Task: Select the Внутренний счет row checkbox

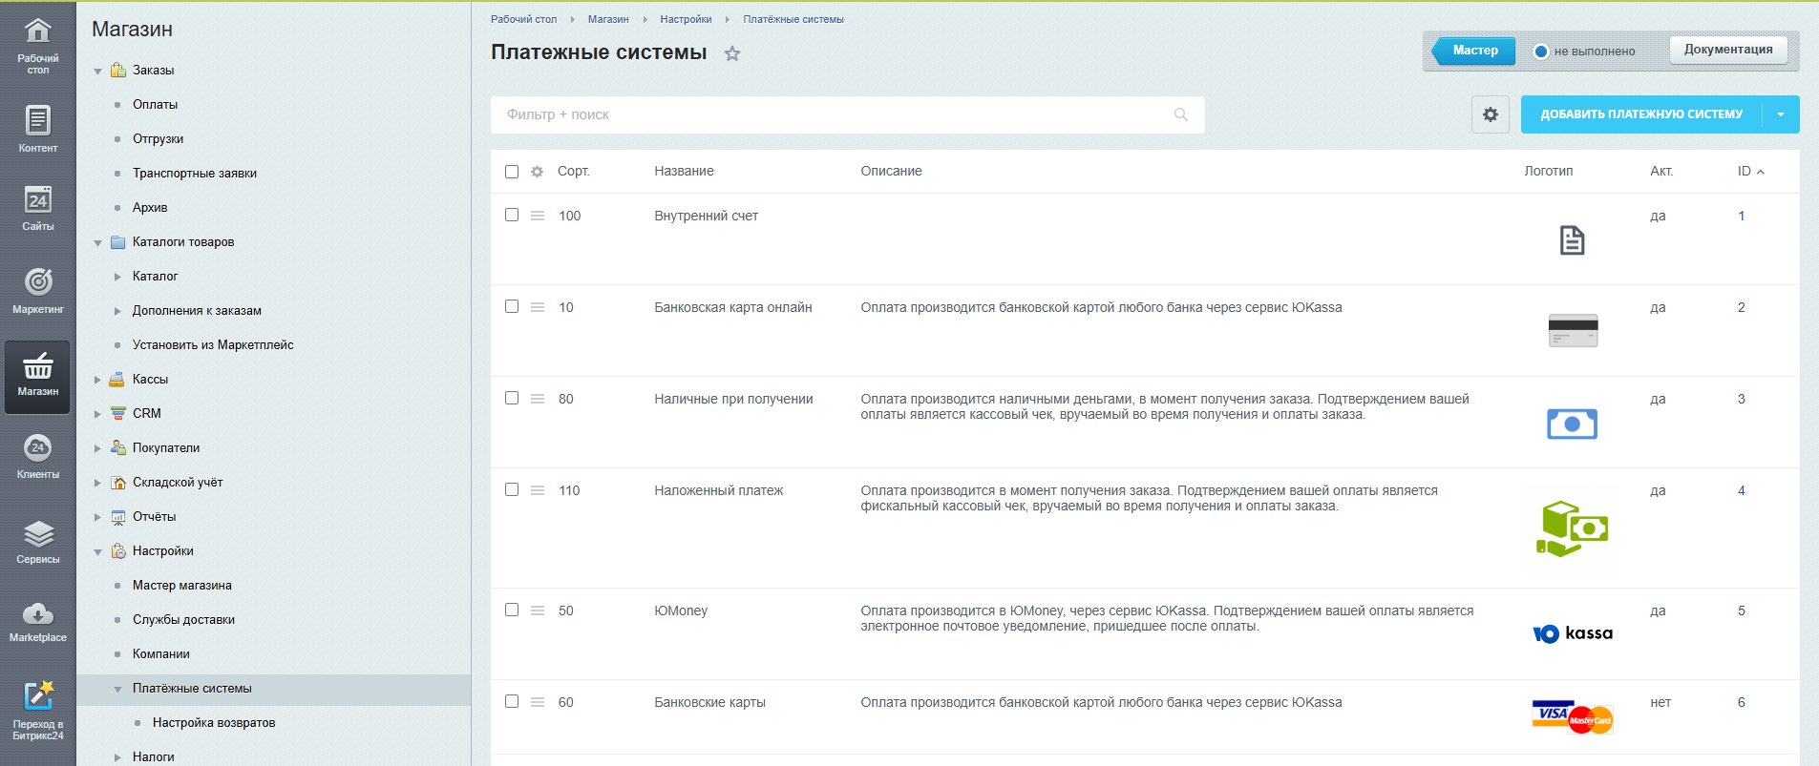Action: pos(512,216)
